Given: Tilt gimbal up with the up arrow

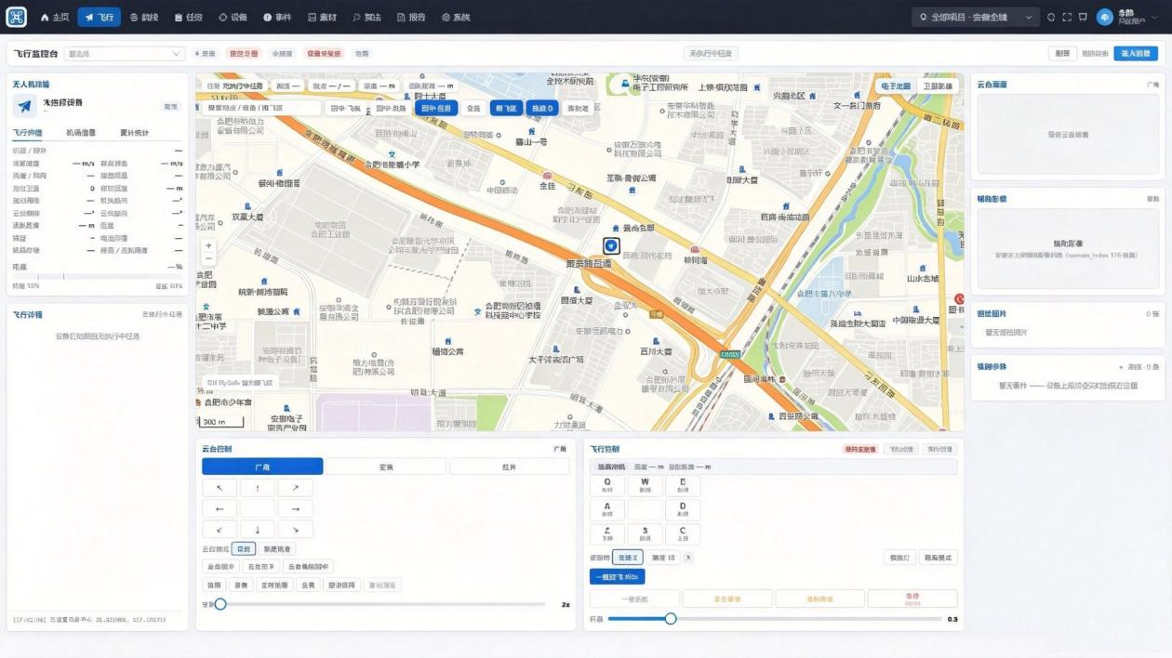Looking at the screenshot, I should tap(258, 488).
